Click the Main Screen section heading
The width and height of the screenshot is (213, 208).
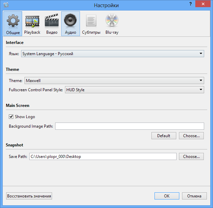[18, 106]
